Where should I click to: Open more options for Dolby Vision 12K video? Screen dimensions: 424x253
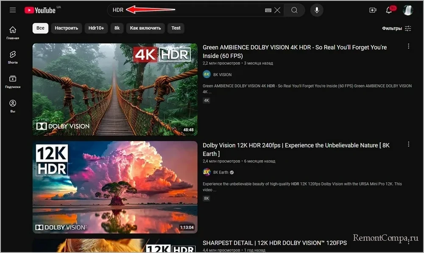point(408,144)
